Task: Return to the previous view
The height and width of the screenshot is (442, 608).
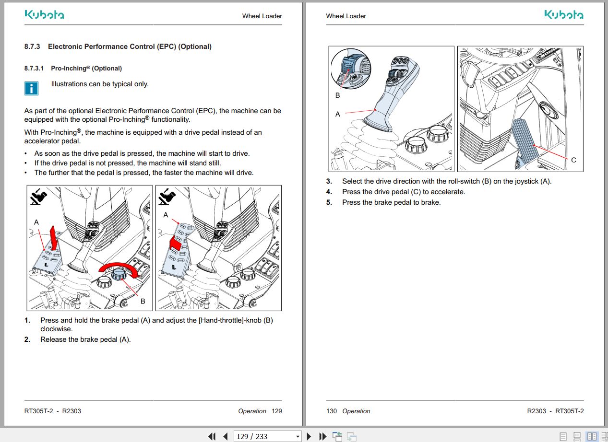Action: pos(337,436)
